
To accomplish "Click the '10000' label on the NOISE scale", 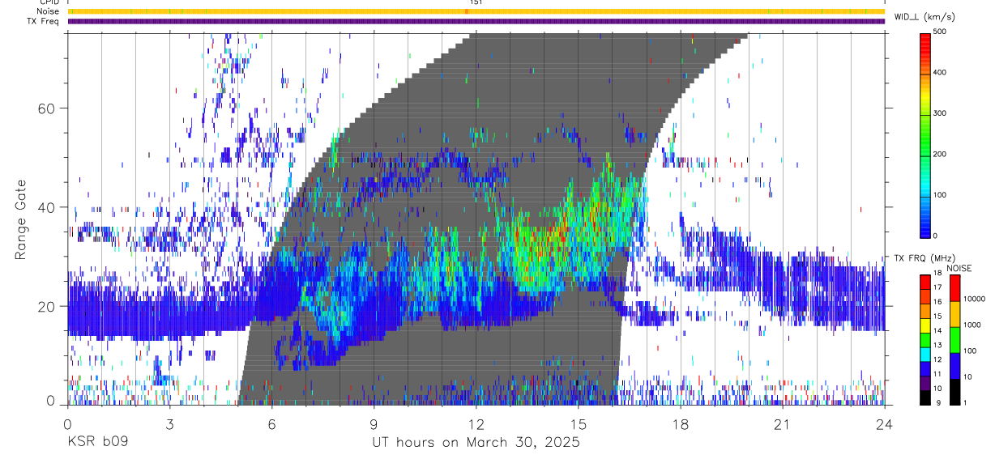I will [x=974, y=299].
